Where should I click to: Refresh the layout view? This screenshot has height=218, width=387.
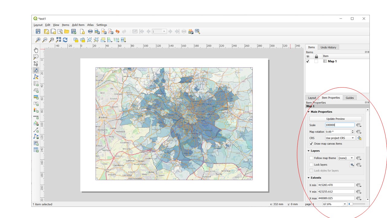coord(65,40)
